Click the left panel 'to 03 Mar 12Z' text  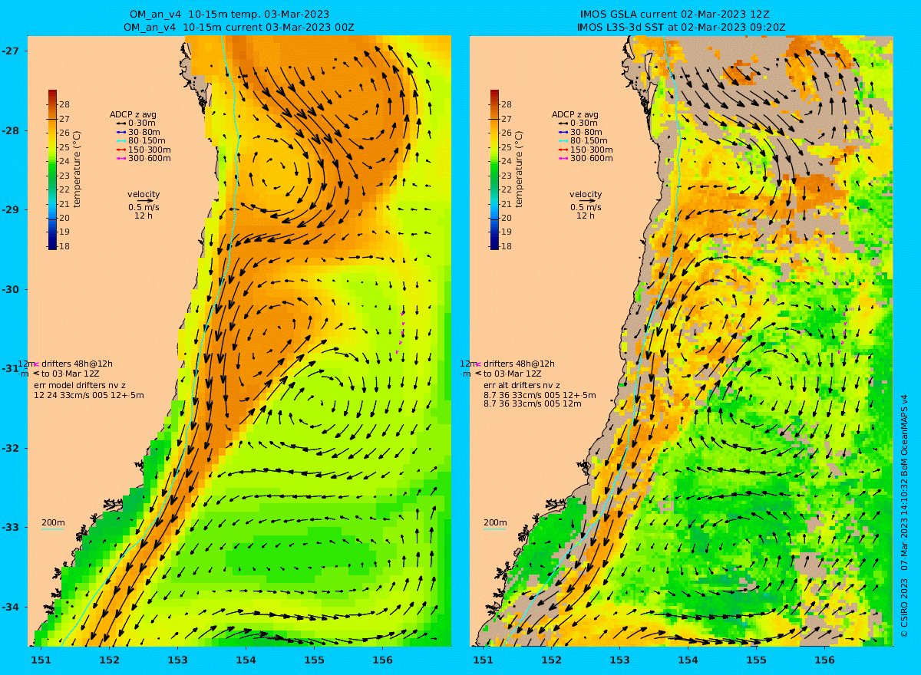click(x=71, y=374)
